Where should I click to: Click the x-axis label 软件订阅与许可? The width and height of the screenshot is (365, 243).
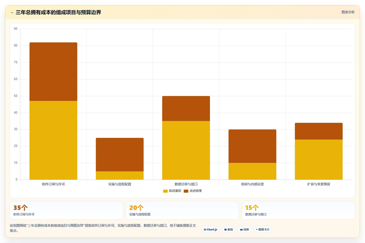(x=53, y=184)
